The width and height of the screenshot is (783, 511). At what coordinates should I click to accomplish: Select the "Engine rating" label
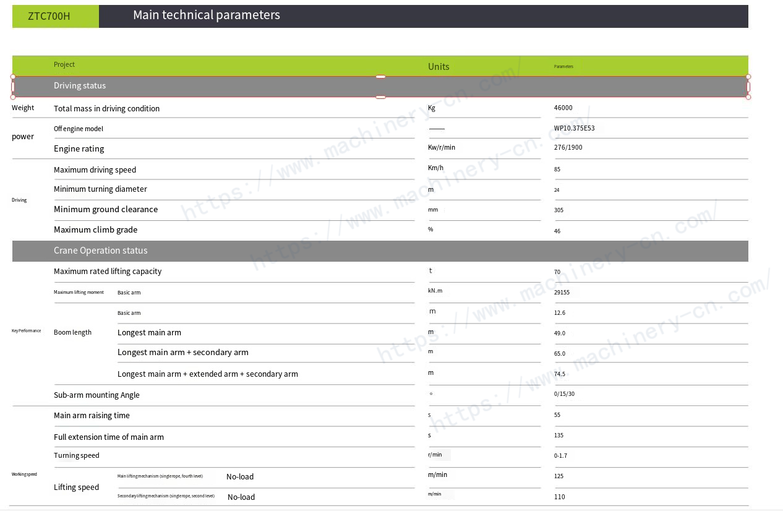pyautogui.click(x=79, y=148)
